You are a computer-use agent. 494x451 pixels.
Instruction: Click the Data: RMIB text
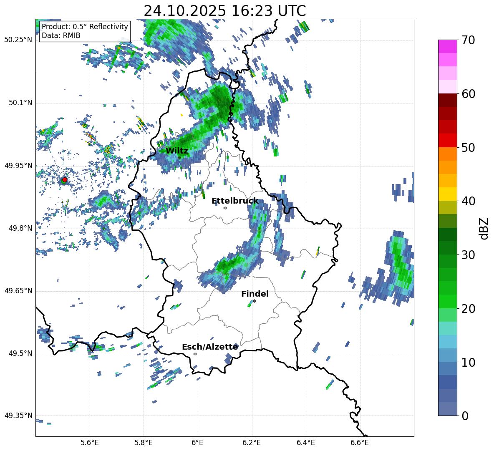click(x=61, y=35)
